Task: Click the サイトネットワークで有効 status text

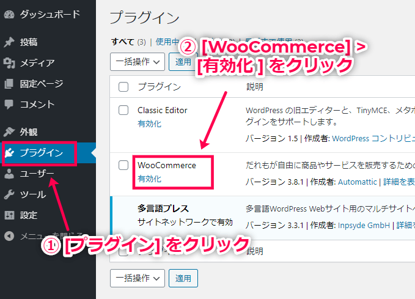Action: coord(185,222)
